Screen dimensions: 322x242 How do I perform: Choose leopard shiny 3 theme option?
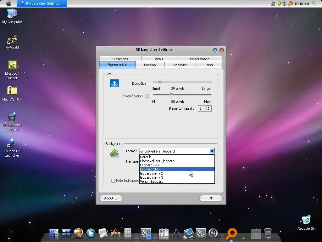tap(177, 177)
